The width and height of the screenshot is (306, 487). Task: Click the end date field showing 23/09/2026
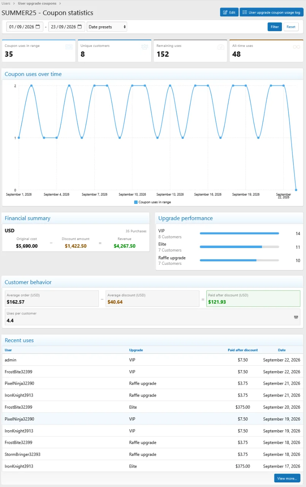click(67, 27)
